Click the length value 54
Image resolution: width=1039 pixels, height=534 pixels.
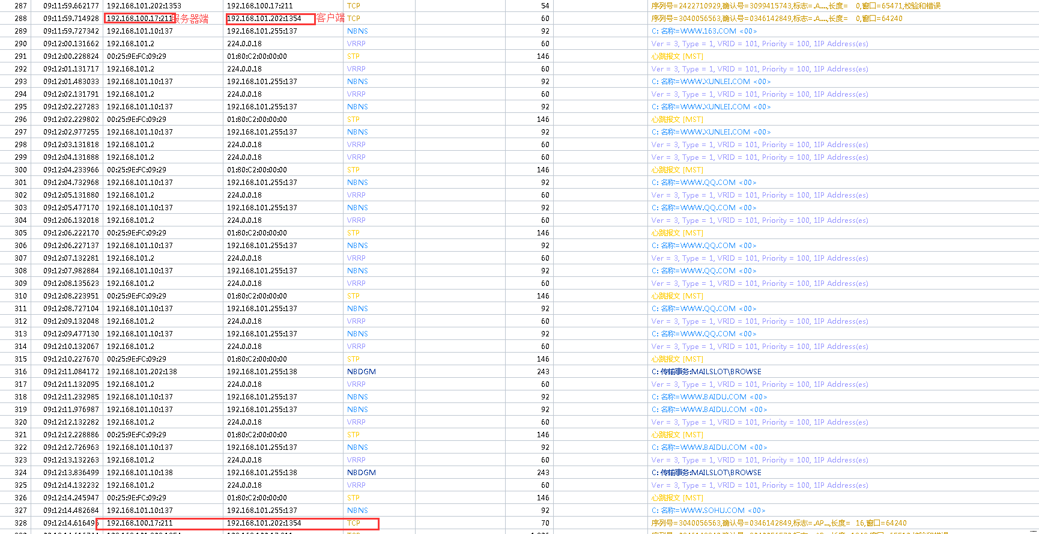click(x=545, y=6)
